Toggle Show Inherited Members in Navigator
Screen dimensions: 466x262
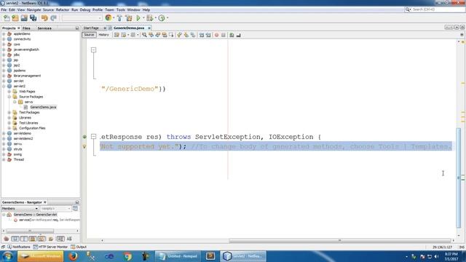pyautogui.click(x=7, y=239)
